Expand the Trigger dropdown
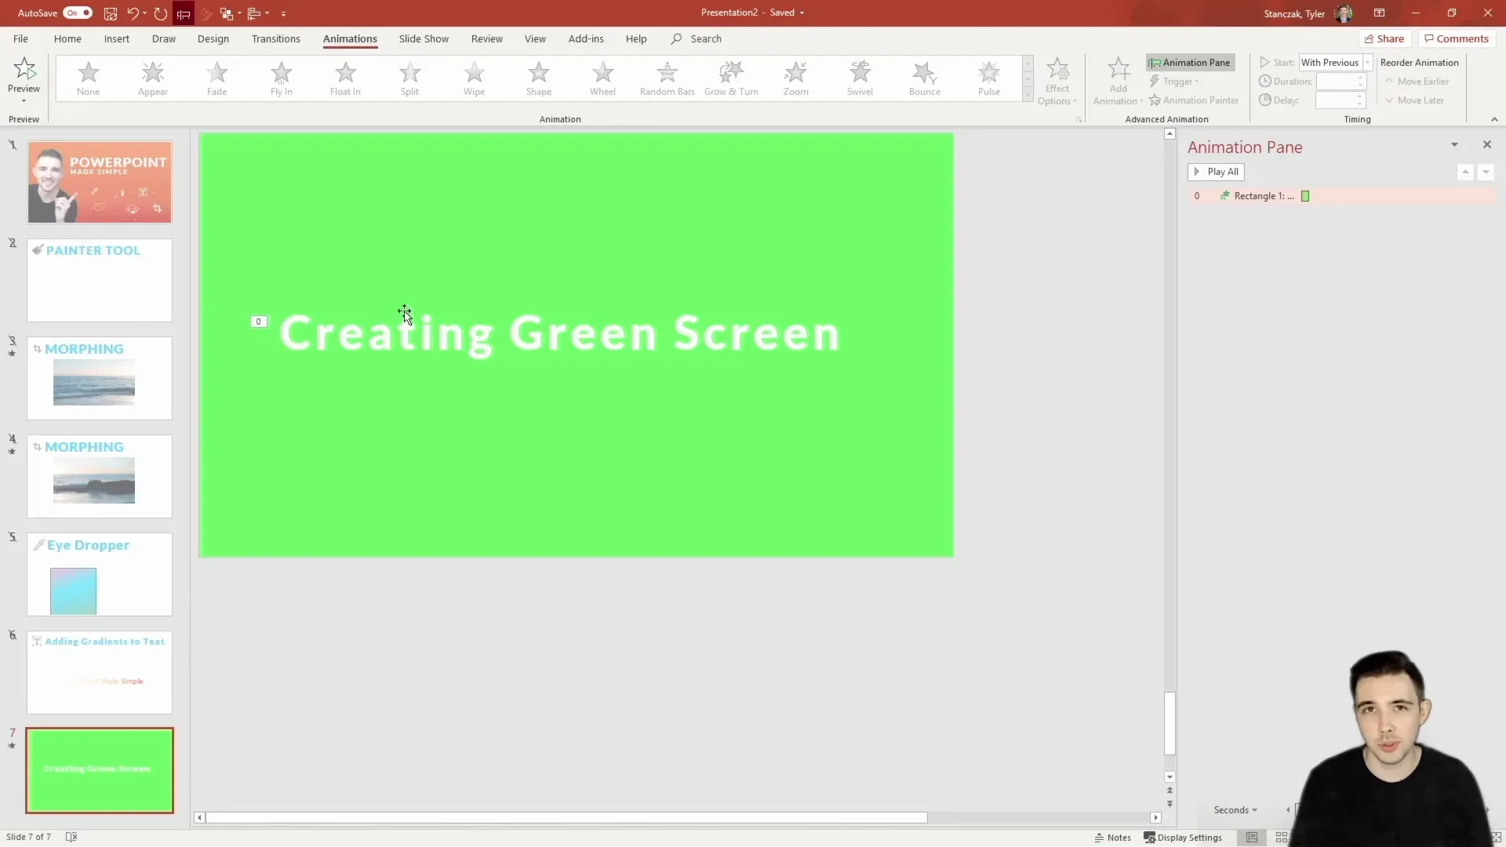The height and width of the screenshot is (847, 1506). pos(1173,82)
